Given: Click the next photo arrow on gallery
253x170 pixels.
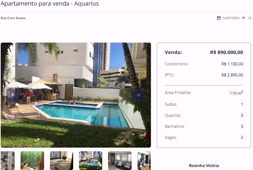Looking at the screenshot, I should [x=138, y=95].
